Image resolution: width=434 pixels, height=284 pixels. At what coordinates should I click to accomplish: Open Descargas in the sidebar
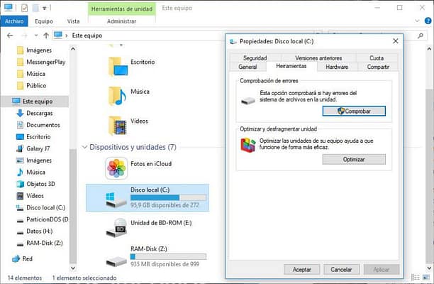35,113
